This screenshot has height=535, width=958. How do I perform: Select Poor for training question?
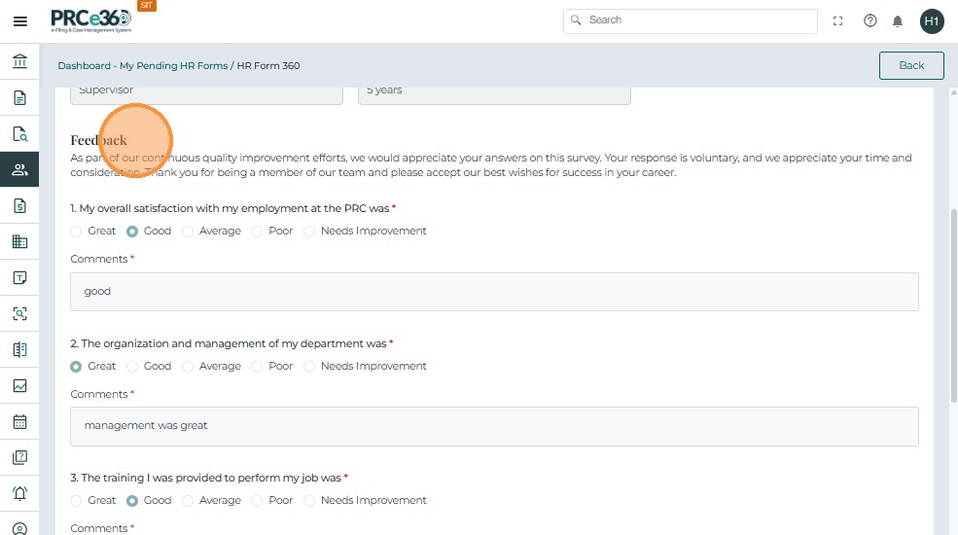(x=258, y=501)
